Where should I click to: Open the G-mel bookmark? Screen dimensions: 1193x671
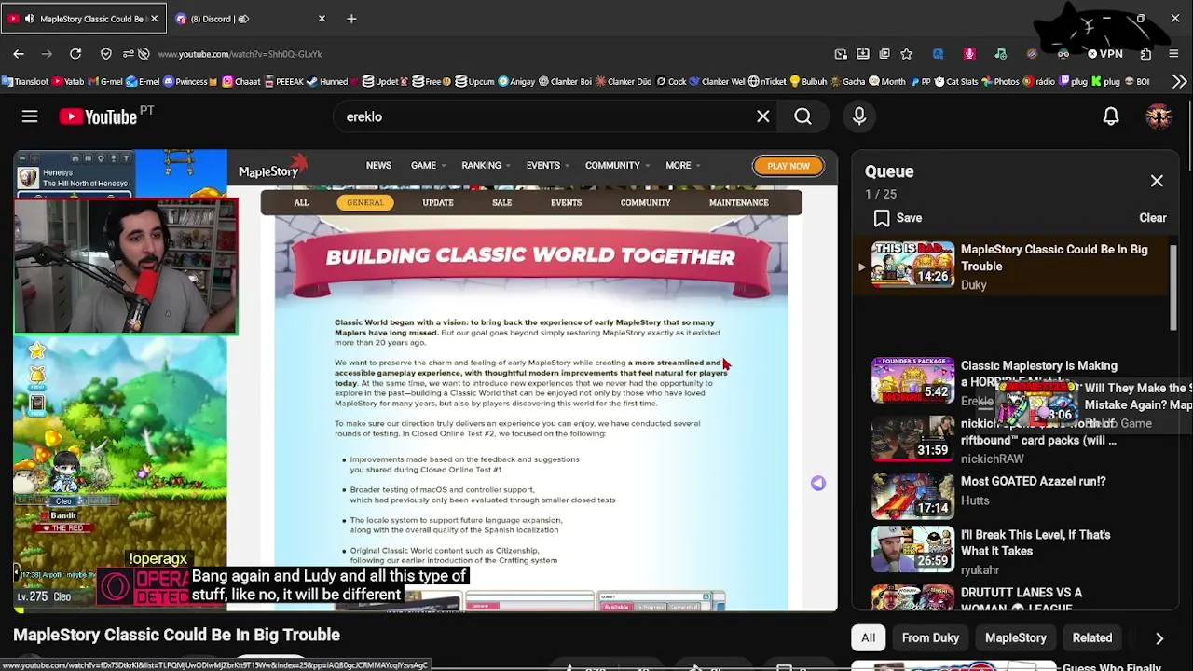105,82
